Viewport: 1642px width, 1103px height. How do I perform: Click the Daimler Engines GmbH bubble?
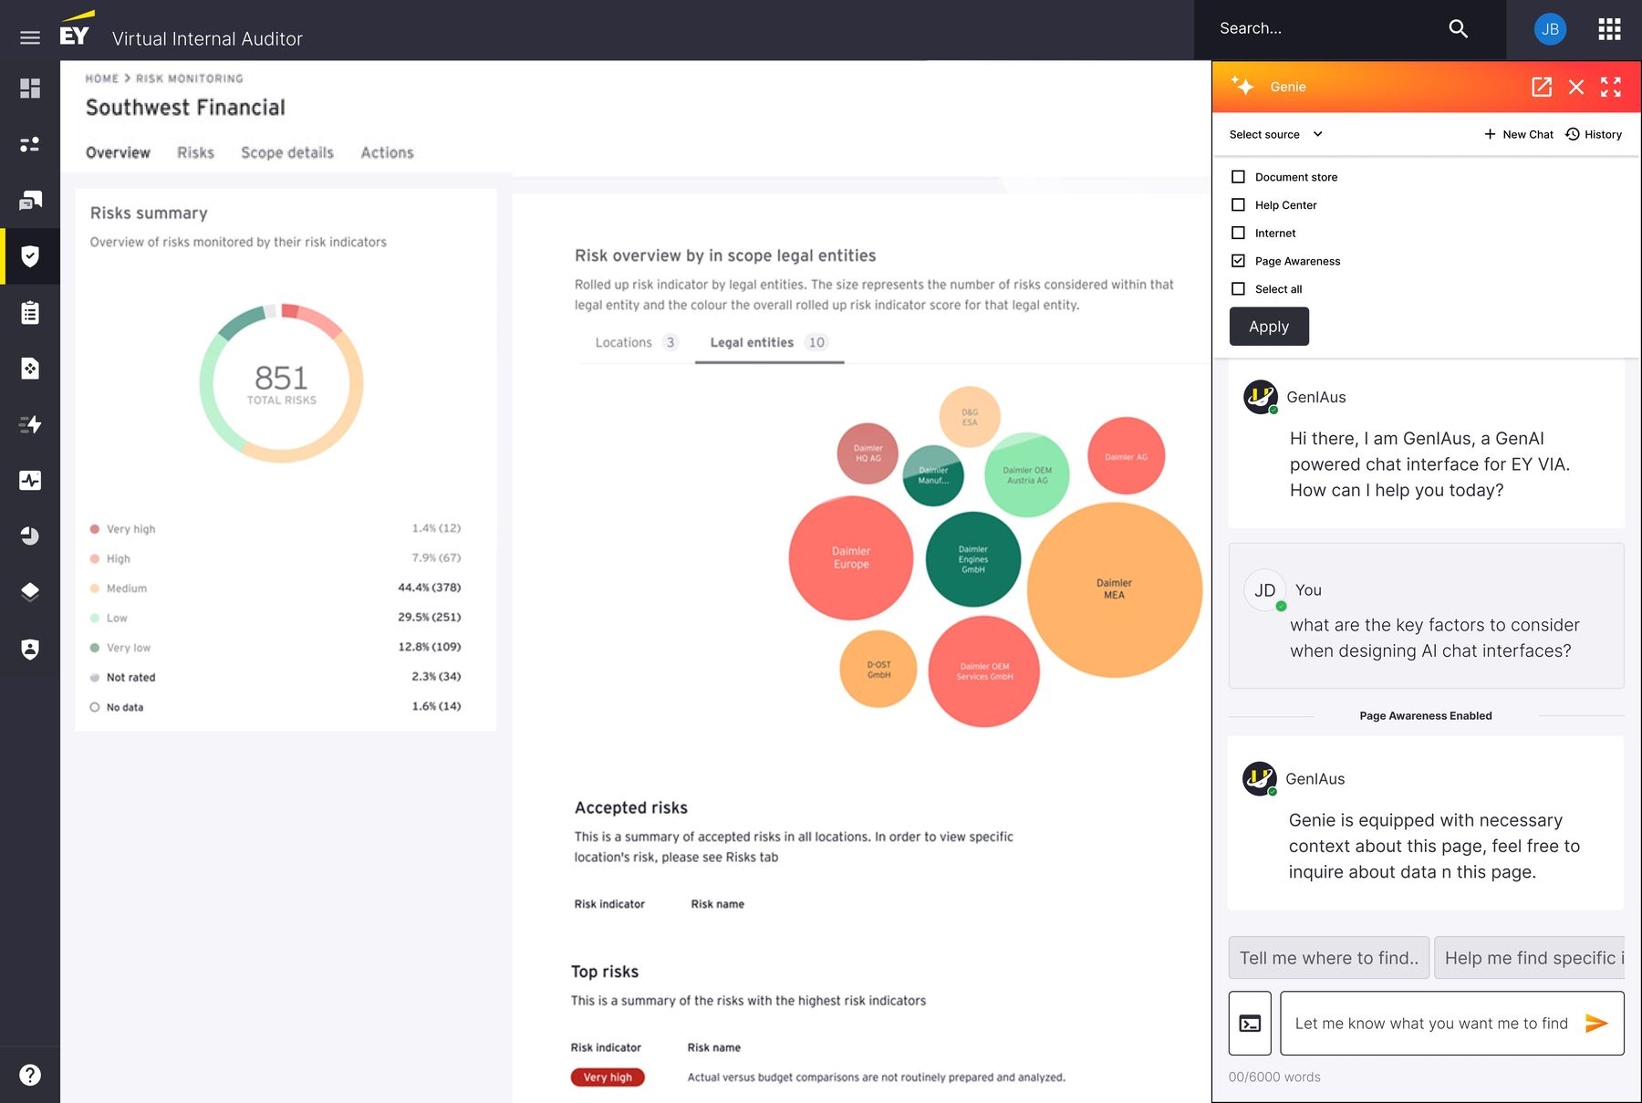[973, 559]
